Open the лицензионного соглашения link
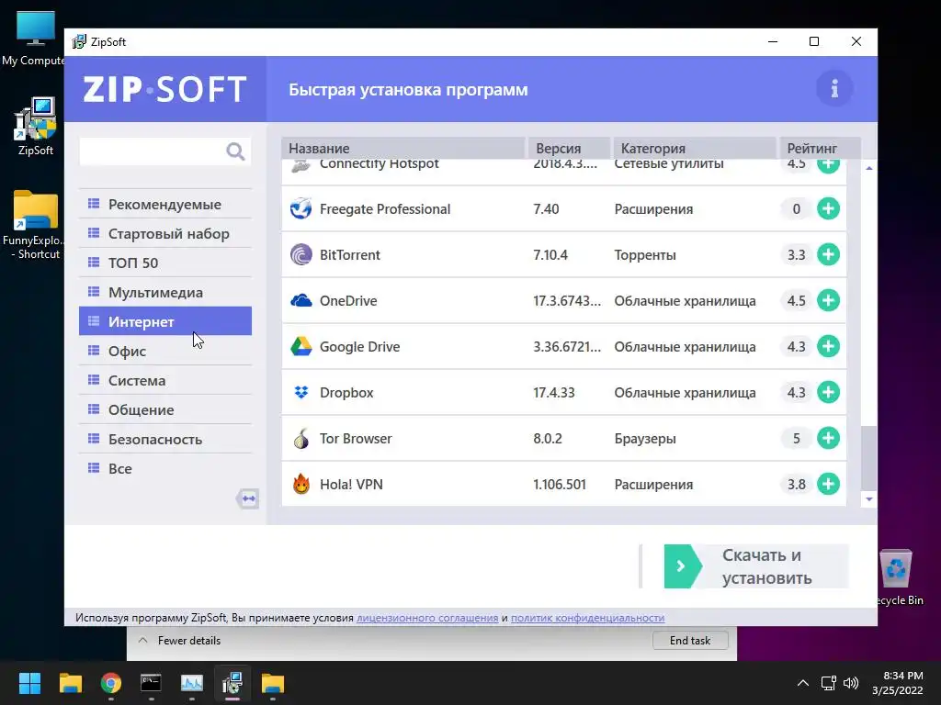This screenshot has height=705, width=941. pyautogui.click(x=427, y=618)
